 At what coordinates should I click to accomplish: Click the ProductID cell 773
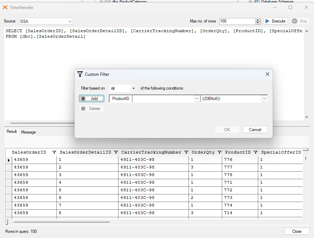coord(240,198)
